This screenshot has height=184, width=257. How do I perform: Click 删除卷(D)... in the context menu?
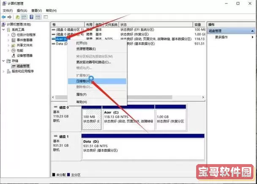[x=97, y=87]
